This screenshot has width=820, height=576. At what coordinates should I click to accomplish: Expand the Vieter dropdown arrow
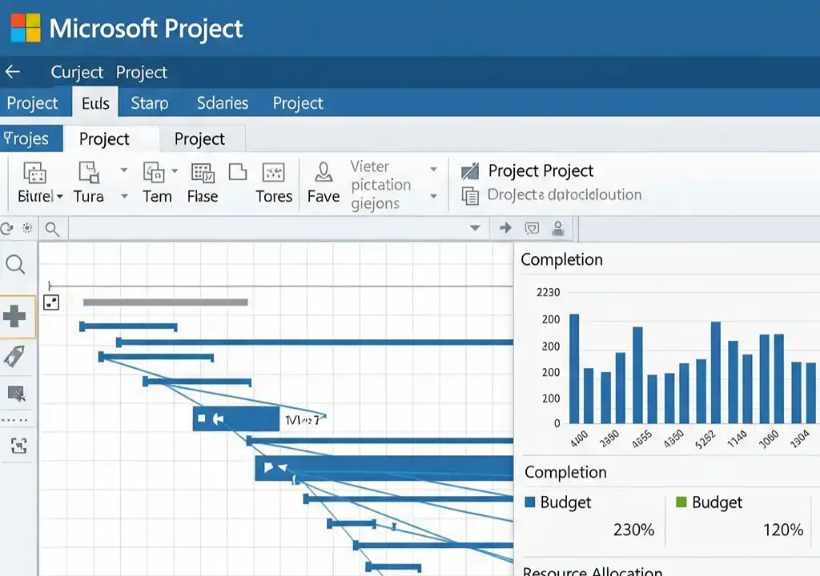coord(433,170)
